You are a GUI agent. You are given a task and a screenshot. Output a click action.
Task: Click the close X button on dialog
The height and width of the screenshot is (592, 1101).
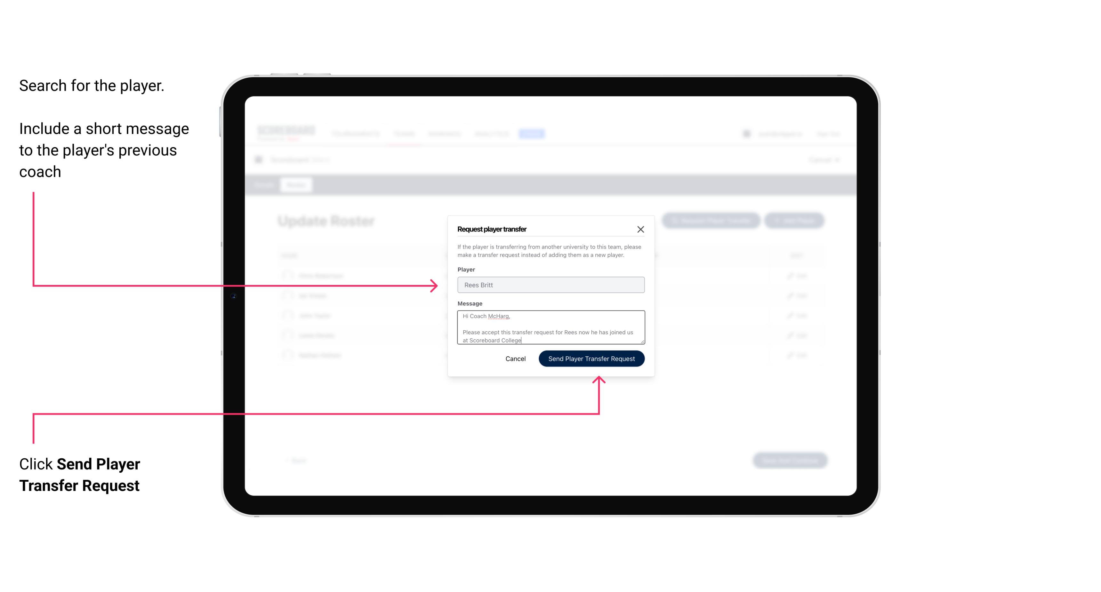click(x=641, y=228)
